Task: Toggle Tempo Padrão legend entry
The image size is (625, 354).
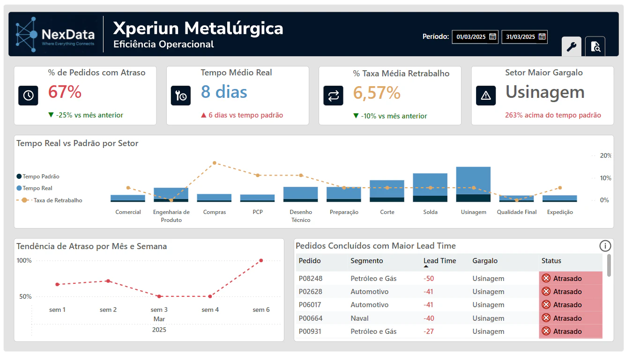Action: (38, 177)
